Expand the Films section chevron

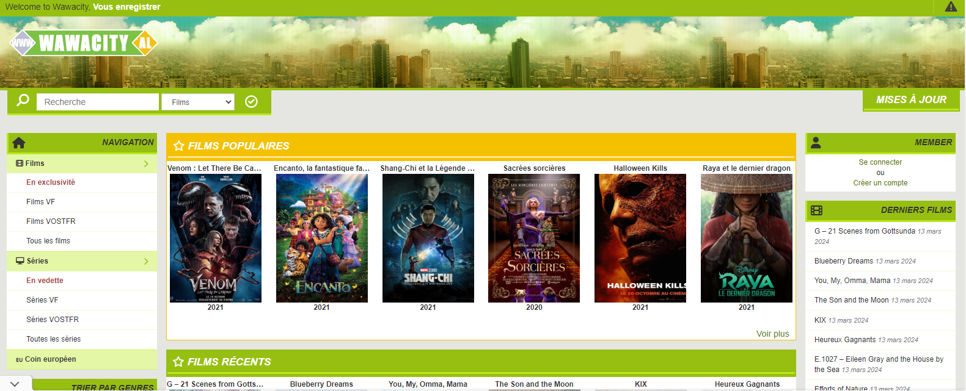click(x=146, y=163)
